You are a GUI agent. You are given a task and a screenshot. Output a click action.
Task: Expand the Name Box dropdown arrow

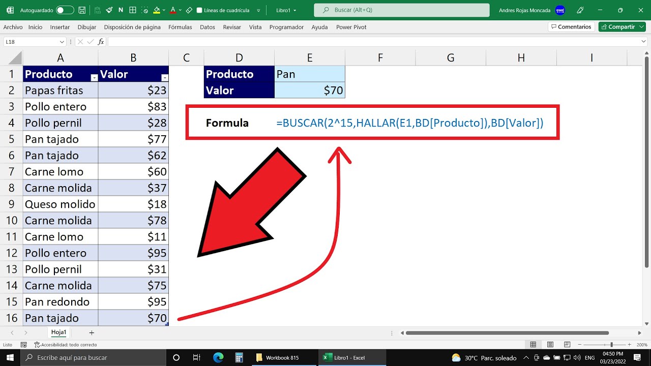pos(62,42)
